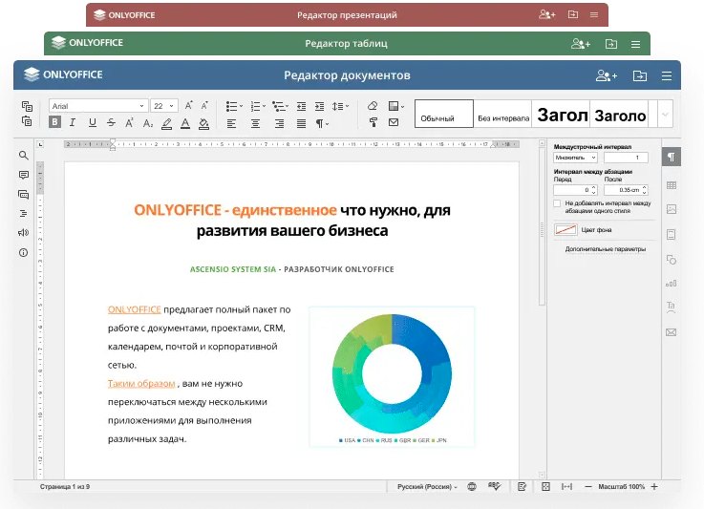Open the Text Art settings tab
This screenshot has height=509, width=704.
(672, 307)
